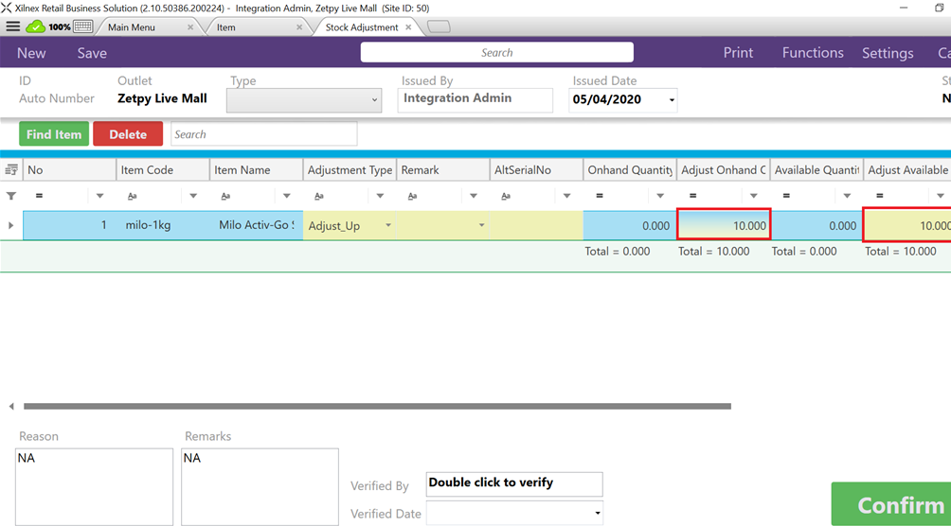This screenshot has height=526, width=951.
Task: Open Adjust Available filter operator icon
Action: point(879,196)
